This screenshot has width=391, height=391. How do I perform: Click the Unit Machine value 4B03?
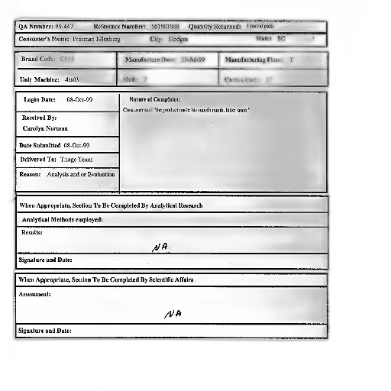(72, 79)
